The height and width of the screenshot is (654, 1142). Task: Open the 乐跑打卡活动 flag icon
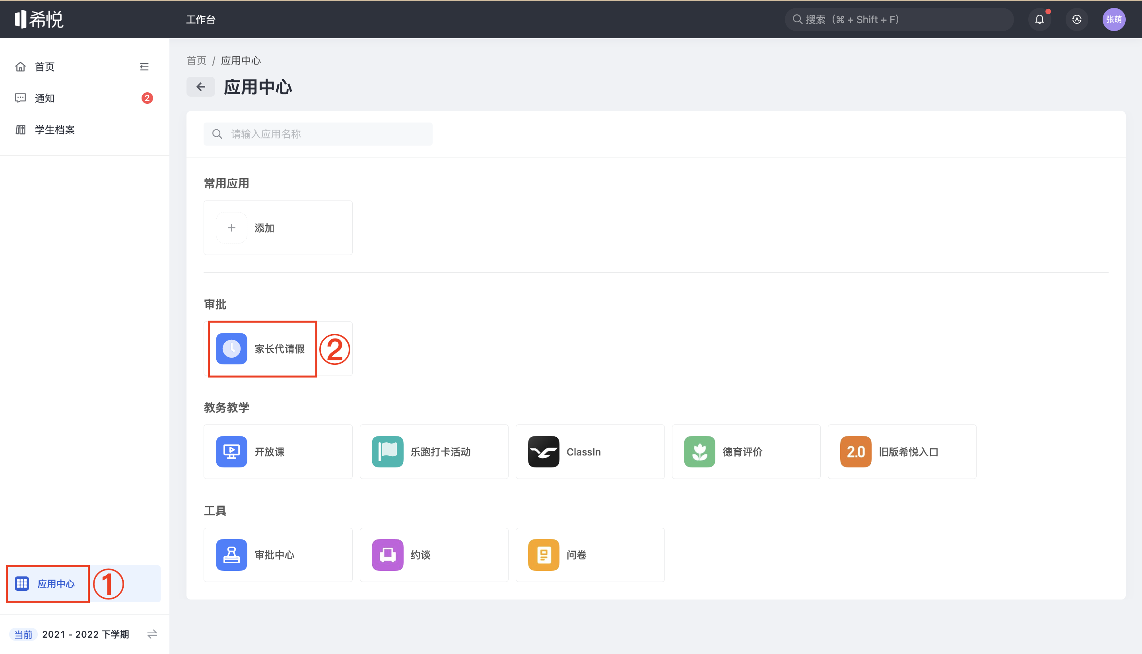[387, 452]
